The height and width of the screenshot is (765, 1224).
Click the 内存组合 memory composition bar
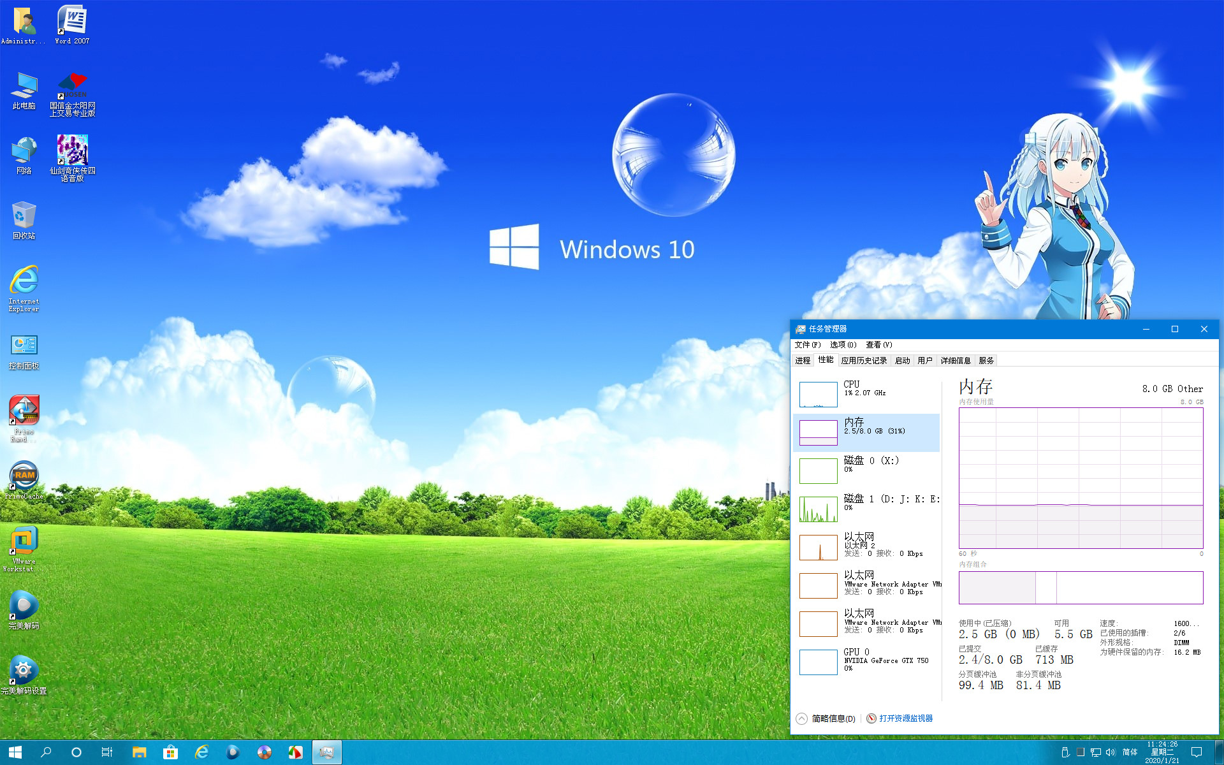[x=1081, y=588]
